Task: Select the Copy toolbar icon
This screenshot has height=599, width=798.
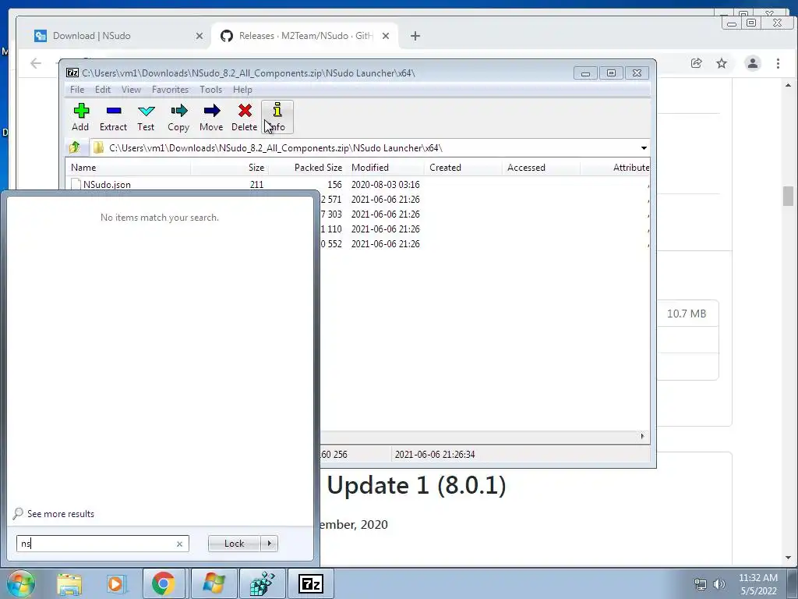Action: point(178,117)
